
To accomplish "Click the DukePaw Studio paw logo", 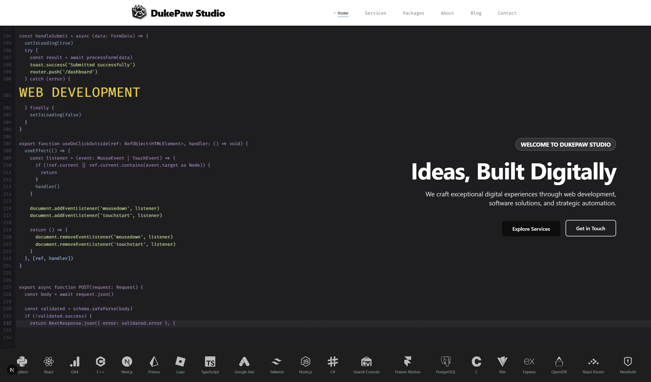I will [139, 12].
